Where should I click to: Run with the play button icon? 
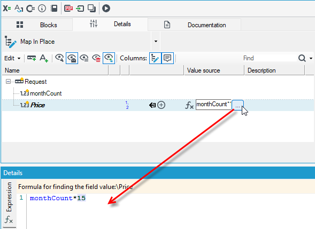click(x=106, y=9)
